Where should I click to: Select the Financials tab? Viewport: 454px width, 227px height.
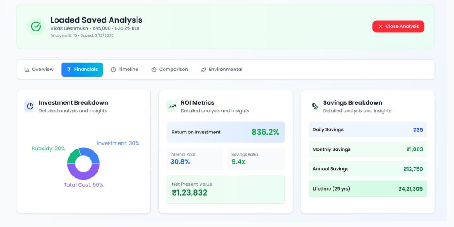pos(82,70)
